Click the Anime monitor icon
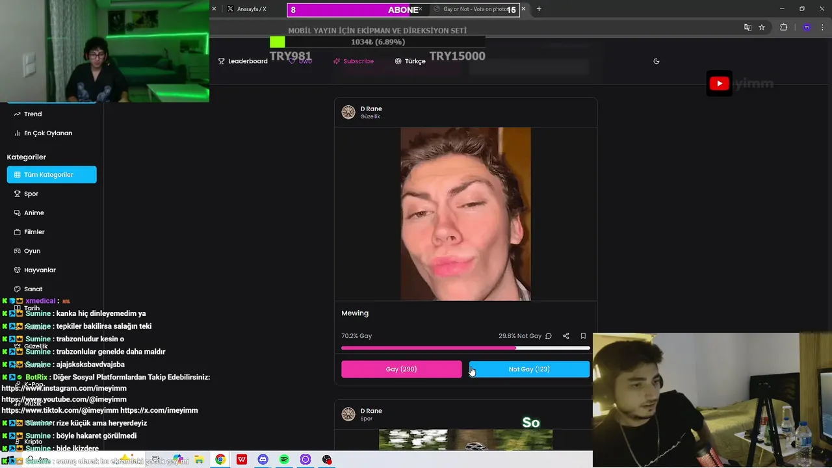This screenshot has height=468, width=832. click(18, 213)
